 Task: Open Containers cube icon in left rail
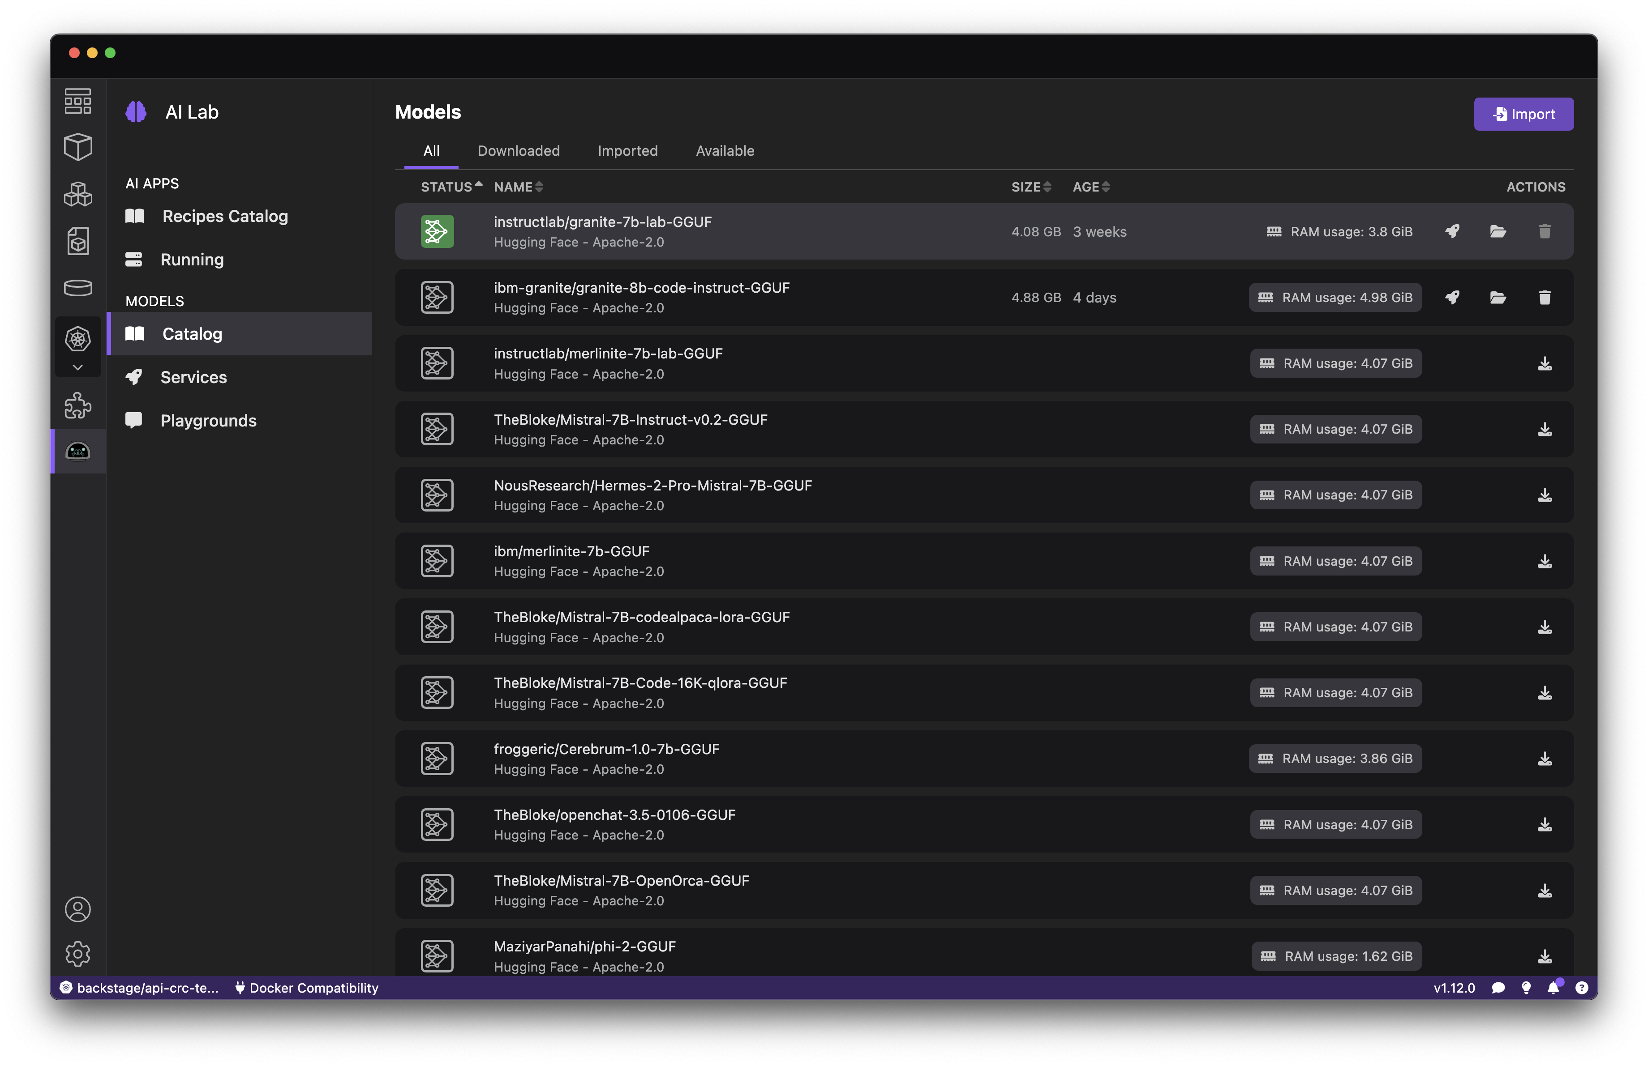[x=77, y=147]
